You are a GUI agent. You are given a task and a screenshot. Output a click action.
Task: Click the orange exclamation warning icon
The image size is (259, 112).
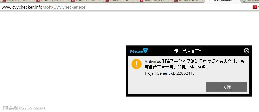point(136,64)
